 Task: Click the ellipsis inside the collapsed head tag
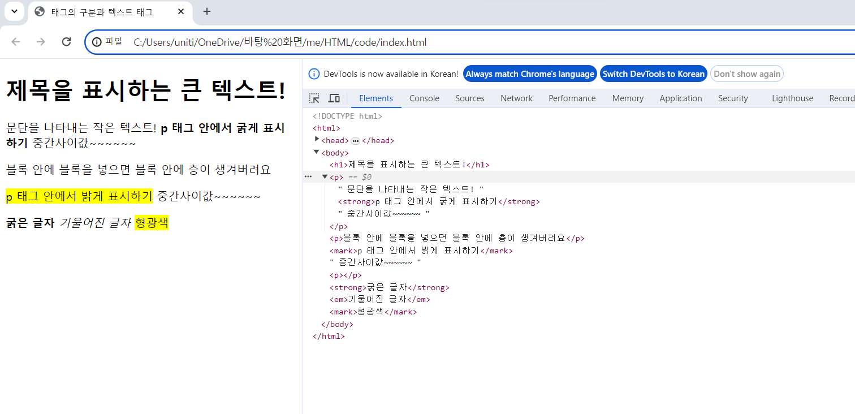(355, 140)
